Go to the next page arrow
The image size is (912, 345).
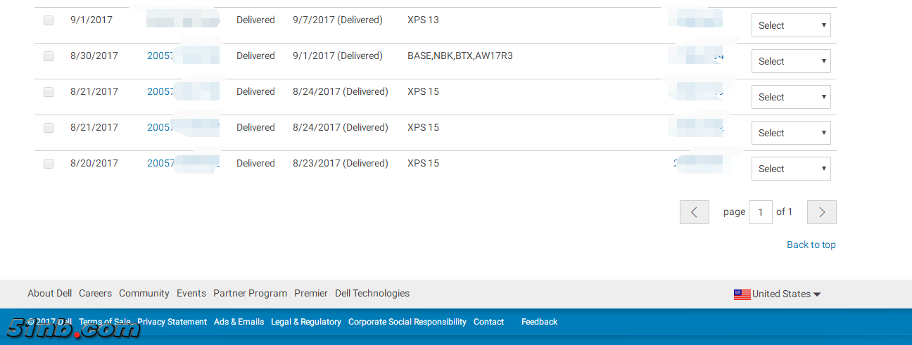822,212
